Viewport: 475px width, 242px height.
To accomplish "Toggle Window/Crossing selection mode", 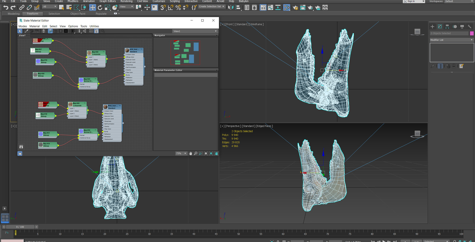I will click(83, 8).
